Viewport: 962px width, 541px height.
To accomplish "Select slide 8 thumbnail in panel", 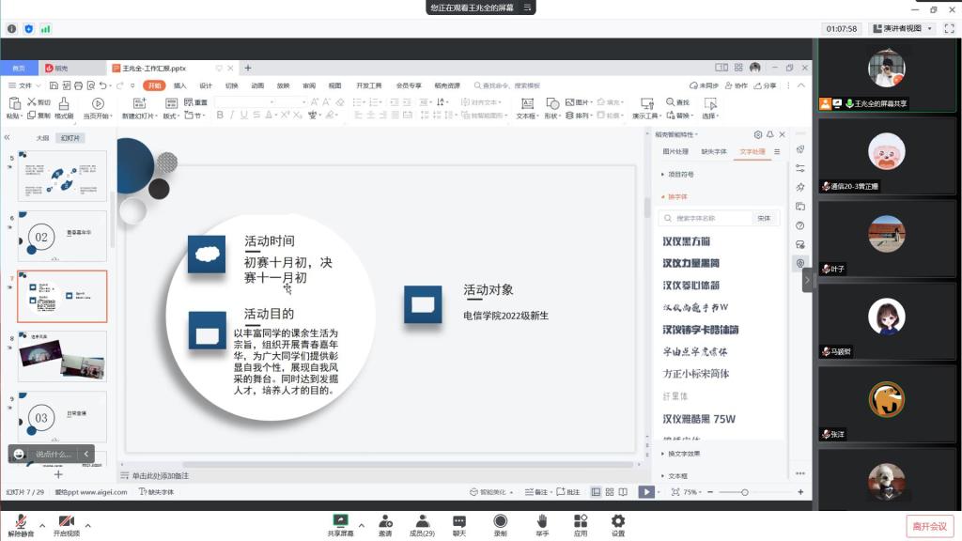I will pyautogui.click(x=62, y=355).
